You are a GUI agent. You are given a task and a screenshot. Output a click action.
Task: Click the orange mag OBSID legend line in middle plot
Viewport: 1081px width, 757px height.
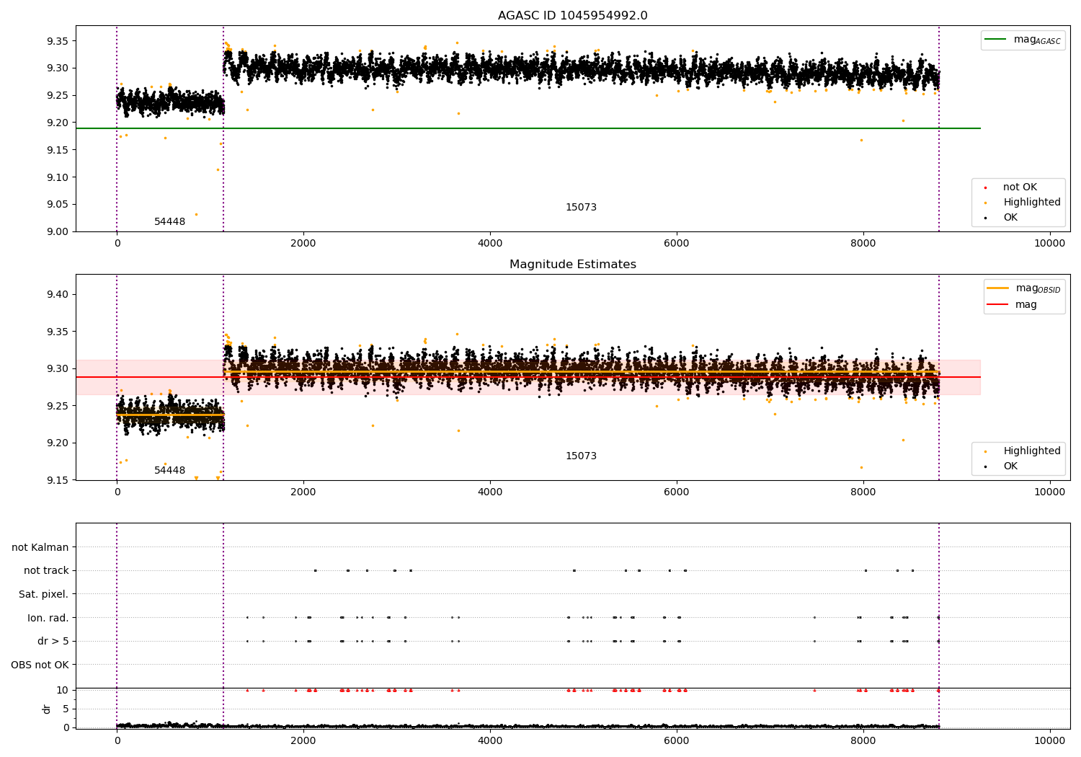pos(998,288)
